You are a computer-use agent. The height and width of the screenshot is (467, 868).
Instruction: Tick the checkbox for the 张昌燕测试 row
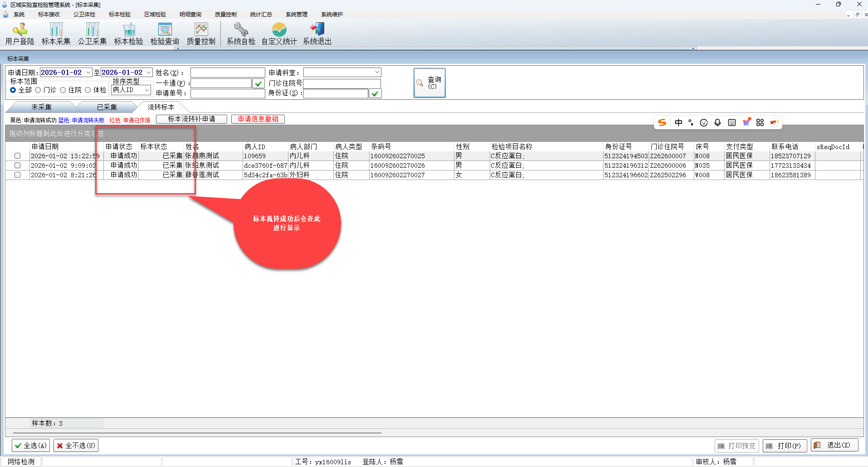pyautogui.click(x=18, y=156)
